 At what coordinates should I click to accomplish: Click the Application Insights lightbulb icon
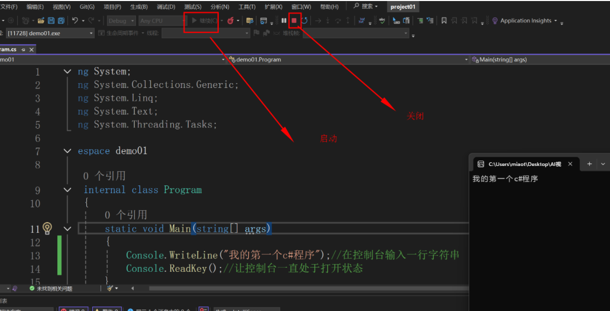tap(495, 20)
